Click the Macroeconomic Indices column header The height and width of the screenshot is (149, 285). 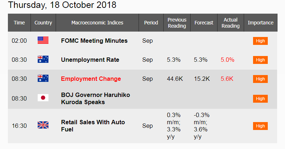pyautogui.click(x=97, y=23)
